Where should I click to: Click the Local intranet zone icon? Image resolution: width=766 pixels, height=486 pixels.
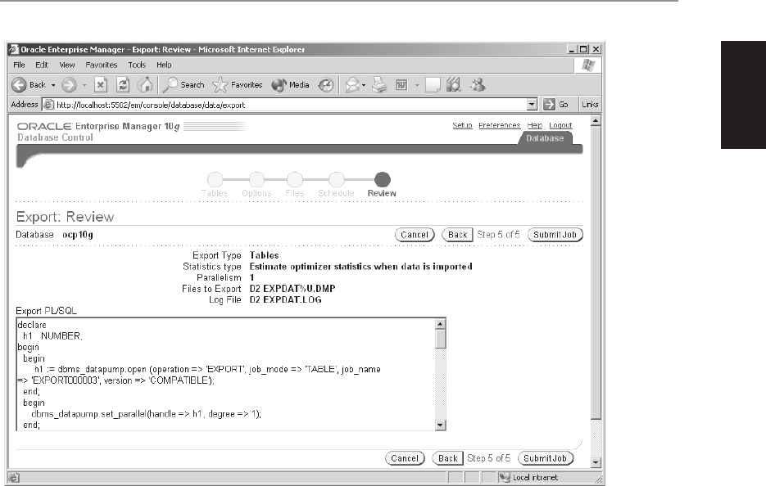505,477
